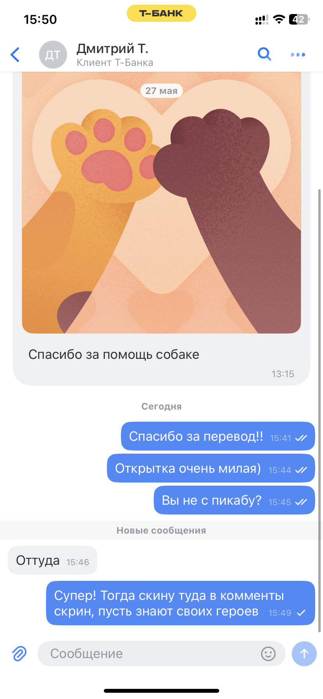This screenshot has height=699, width=323.
Task: Tap the message "Вы не с пикабу?"
Action: click(x=234, y=500)
